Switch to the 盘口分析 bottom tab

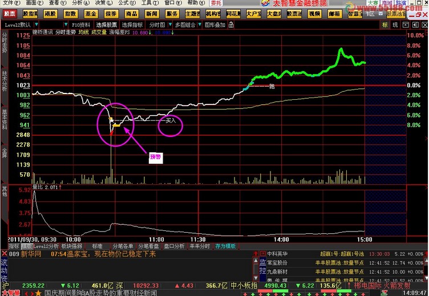coord(174,246)
